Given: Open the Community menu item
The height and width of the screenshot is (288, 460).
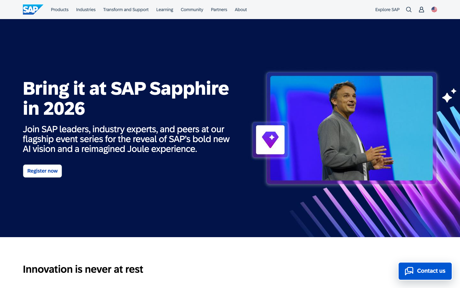Looking at the screenshot, I should (192, 10).
